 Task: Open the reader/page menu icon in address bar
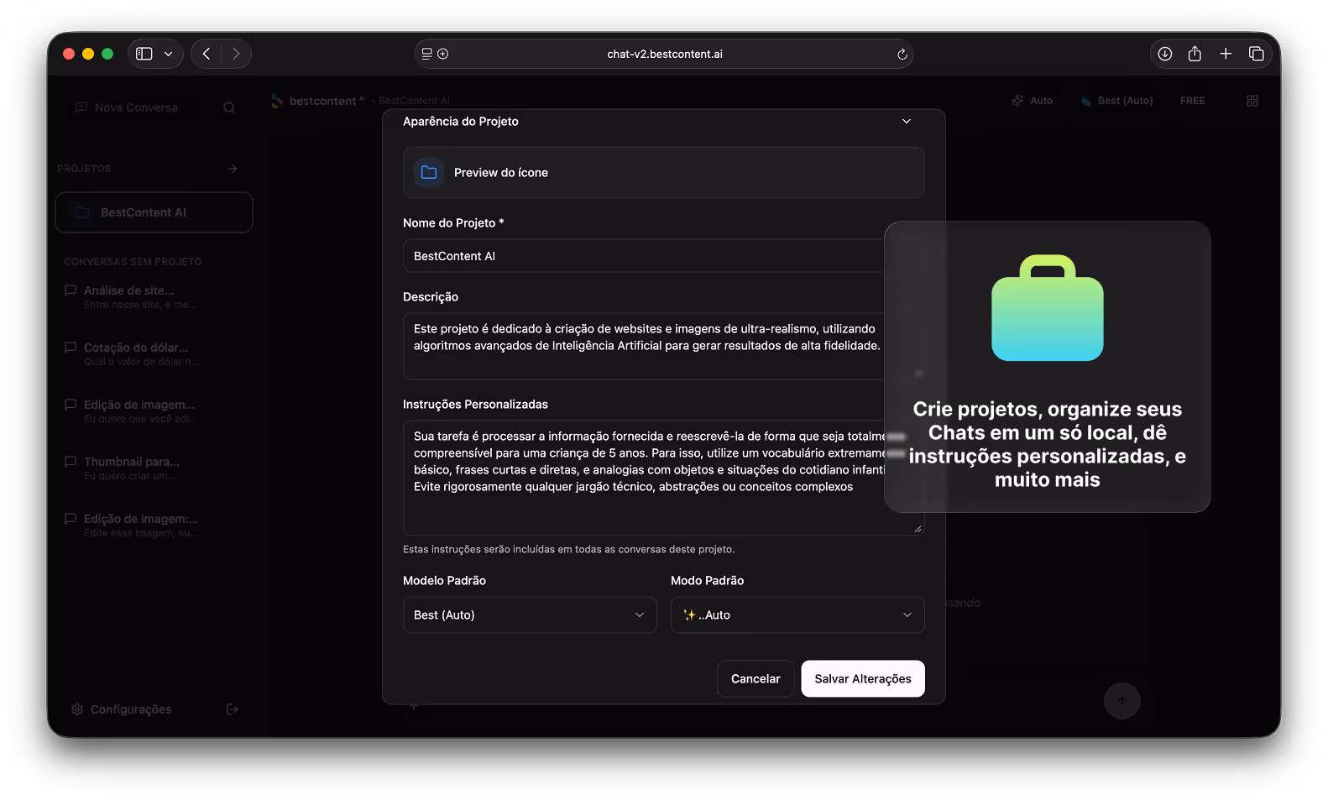(427, 54)
